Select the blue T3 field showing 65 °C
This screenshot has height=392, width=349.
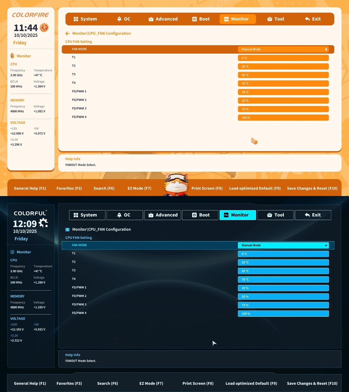pos(283,271)
